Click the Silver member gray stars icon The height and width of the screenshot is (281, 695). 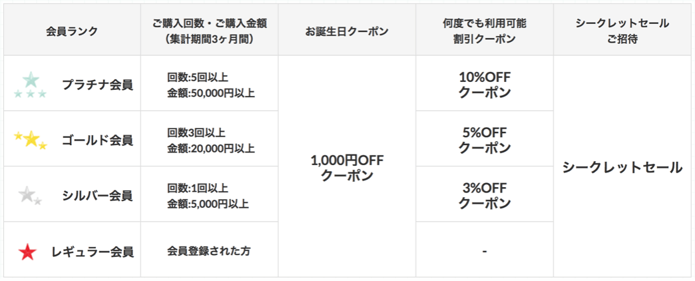pos(30,196)
